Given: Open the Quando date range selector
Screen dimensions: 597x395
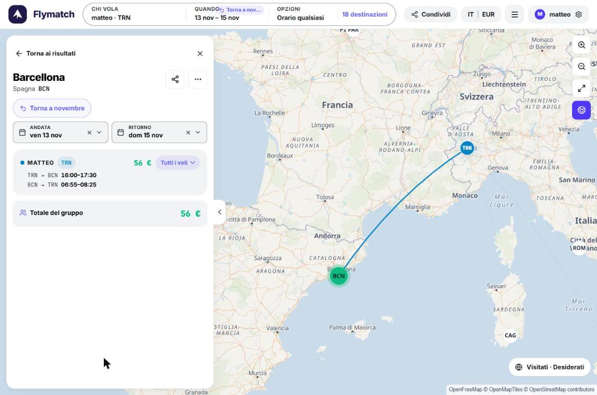Looking at the screenshot, I should click(x=228, y=14).
